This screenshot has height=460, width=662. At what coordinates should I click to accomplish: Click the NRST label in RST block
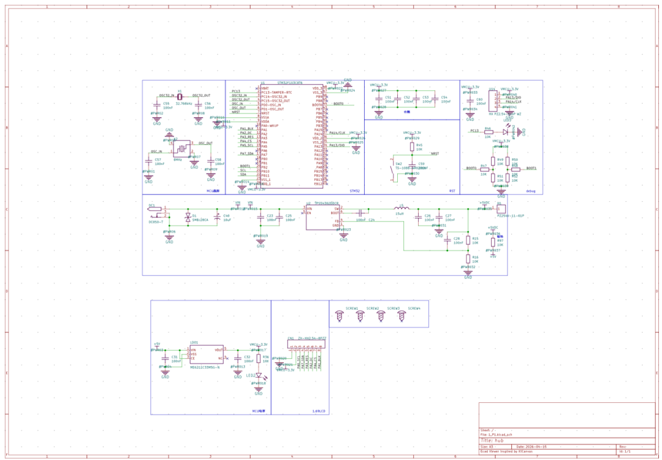click(x=435, y=153)
